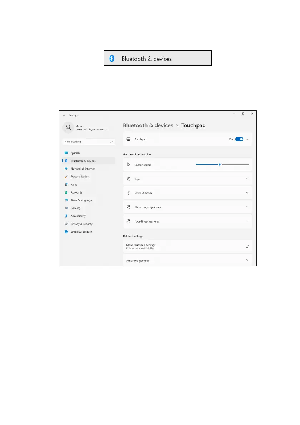Click the System icon in sidebar
The width and height of the screenshot is (300, 425).
click(x=66, y=153)
